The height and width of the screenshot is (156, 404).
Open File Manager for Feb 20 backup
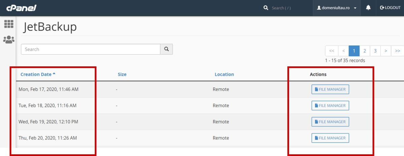click(x=330, y=138)
